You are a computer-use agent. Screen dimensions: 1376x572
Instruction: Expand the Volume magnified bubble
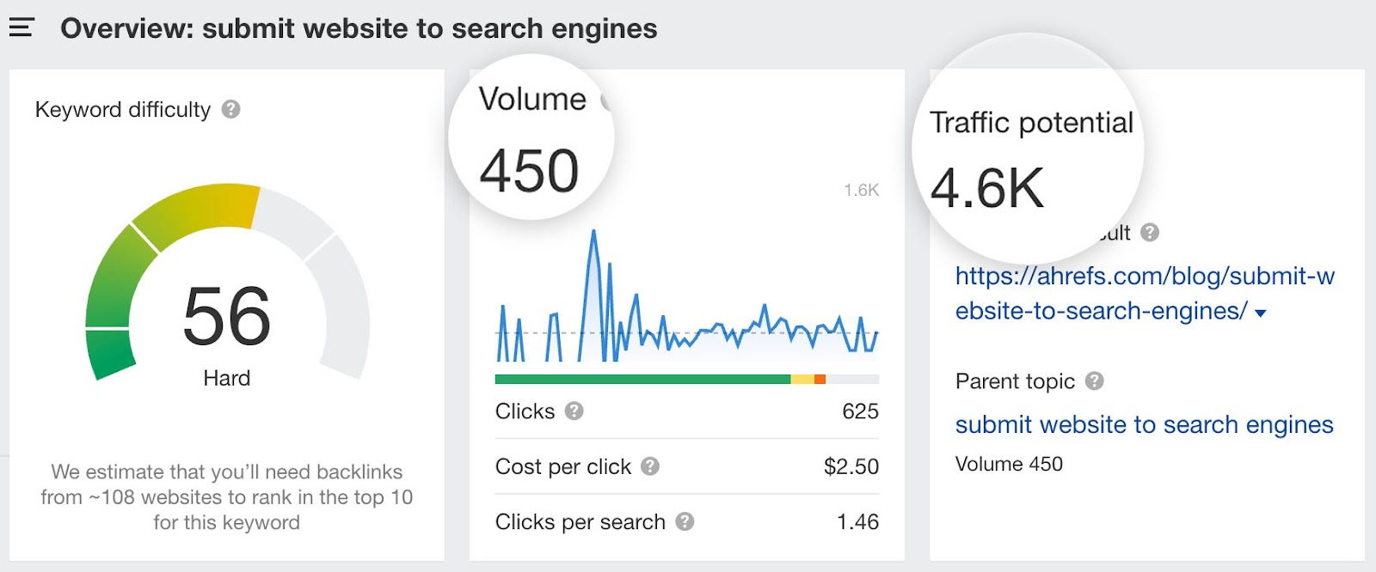point(533,142)
